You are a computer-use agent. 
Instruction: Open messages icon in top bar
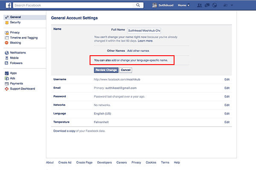[x=207, y=5]
